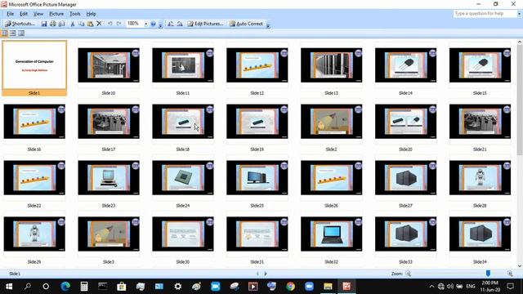Click the Edit Pictures button
This screenshot has width=523, height=294.
coord(205,24)
